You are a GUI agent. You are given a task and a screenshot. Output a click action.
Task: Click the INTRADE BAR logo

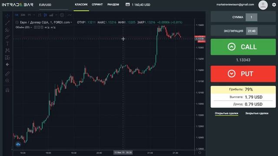pyautogui.click(x=17, y=5)
